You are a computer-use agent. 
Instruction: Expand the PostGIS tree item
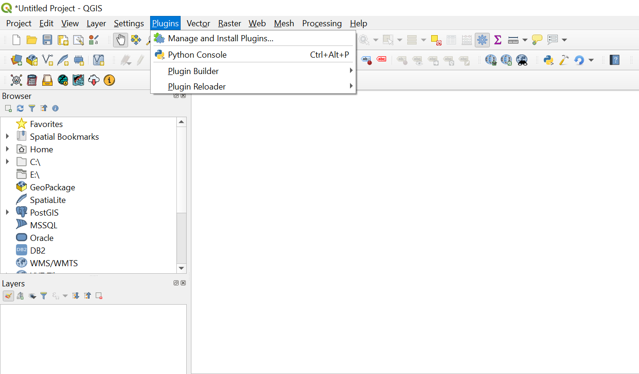[x=8, y=212]
